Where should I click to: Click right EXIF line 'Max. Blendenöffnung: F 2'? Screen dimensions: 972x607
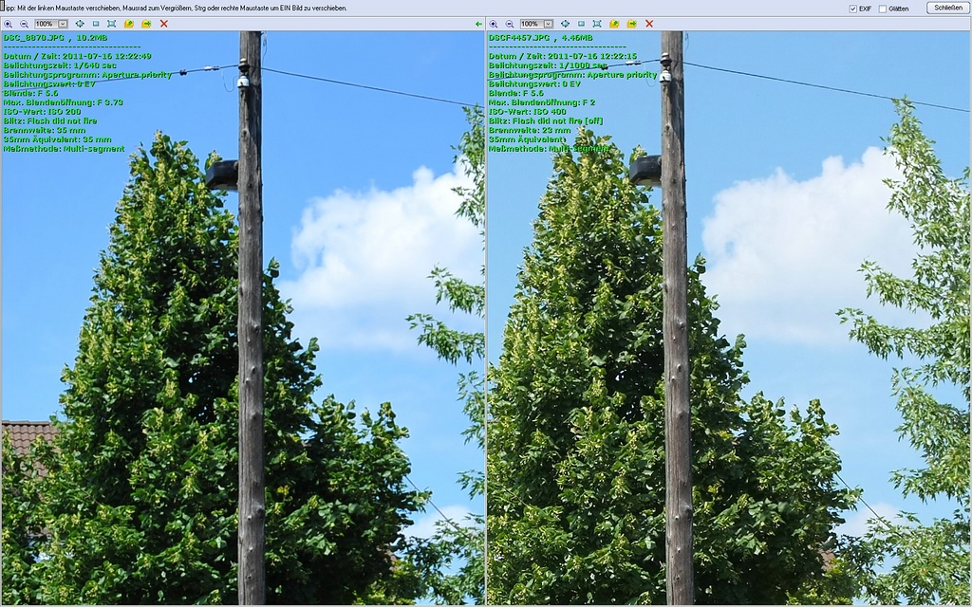(x=542, y=102)
